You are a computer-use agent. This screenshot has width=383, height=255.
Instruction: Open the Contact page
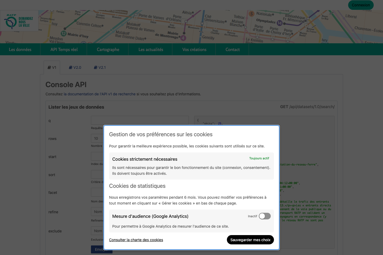(x=232, y=49)
